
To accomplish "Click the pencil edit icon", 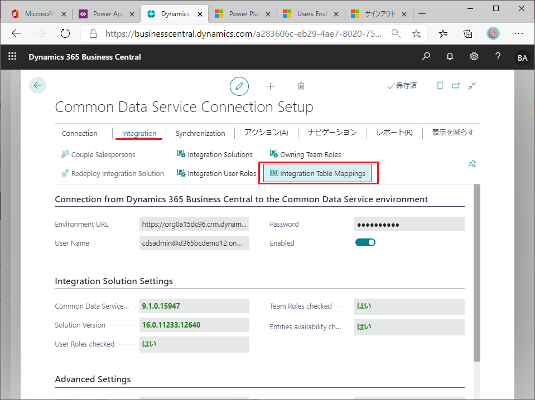I will pyautogui.click(x=239, y=86).
